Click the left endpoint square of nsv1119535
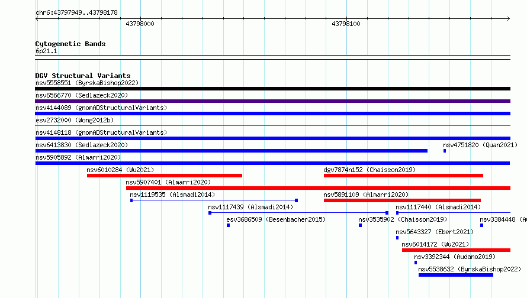The width and height of the screenshot is (527, 298). click(x=131, y=200)
